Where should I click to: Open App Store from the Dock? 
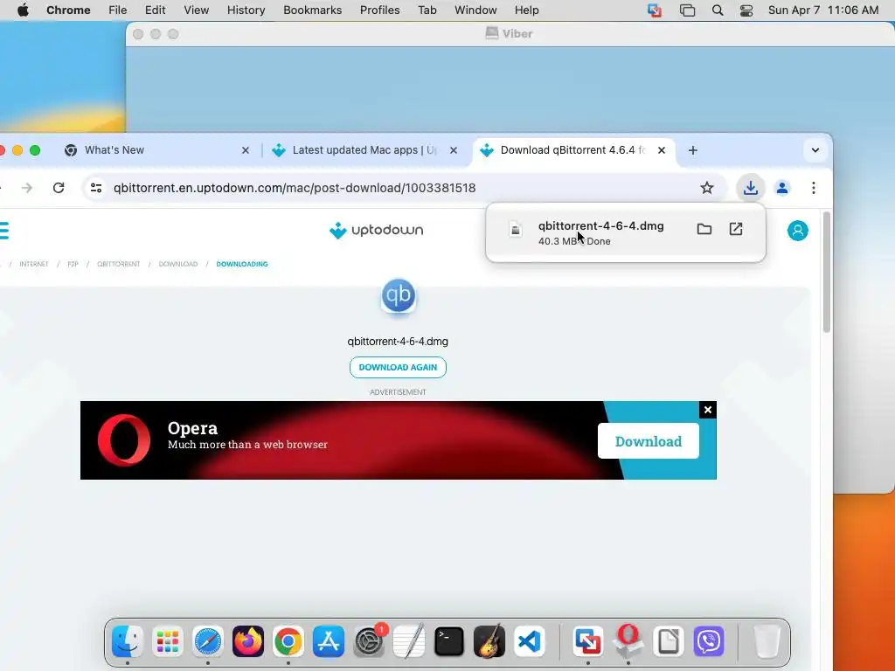click(x=329, y=641)
